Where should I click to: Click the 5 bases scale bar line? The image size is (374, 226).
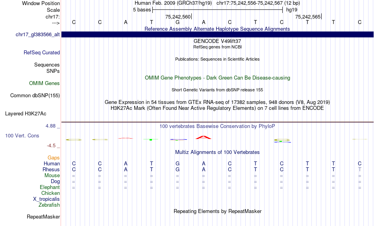click(x=218, y=10)
